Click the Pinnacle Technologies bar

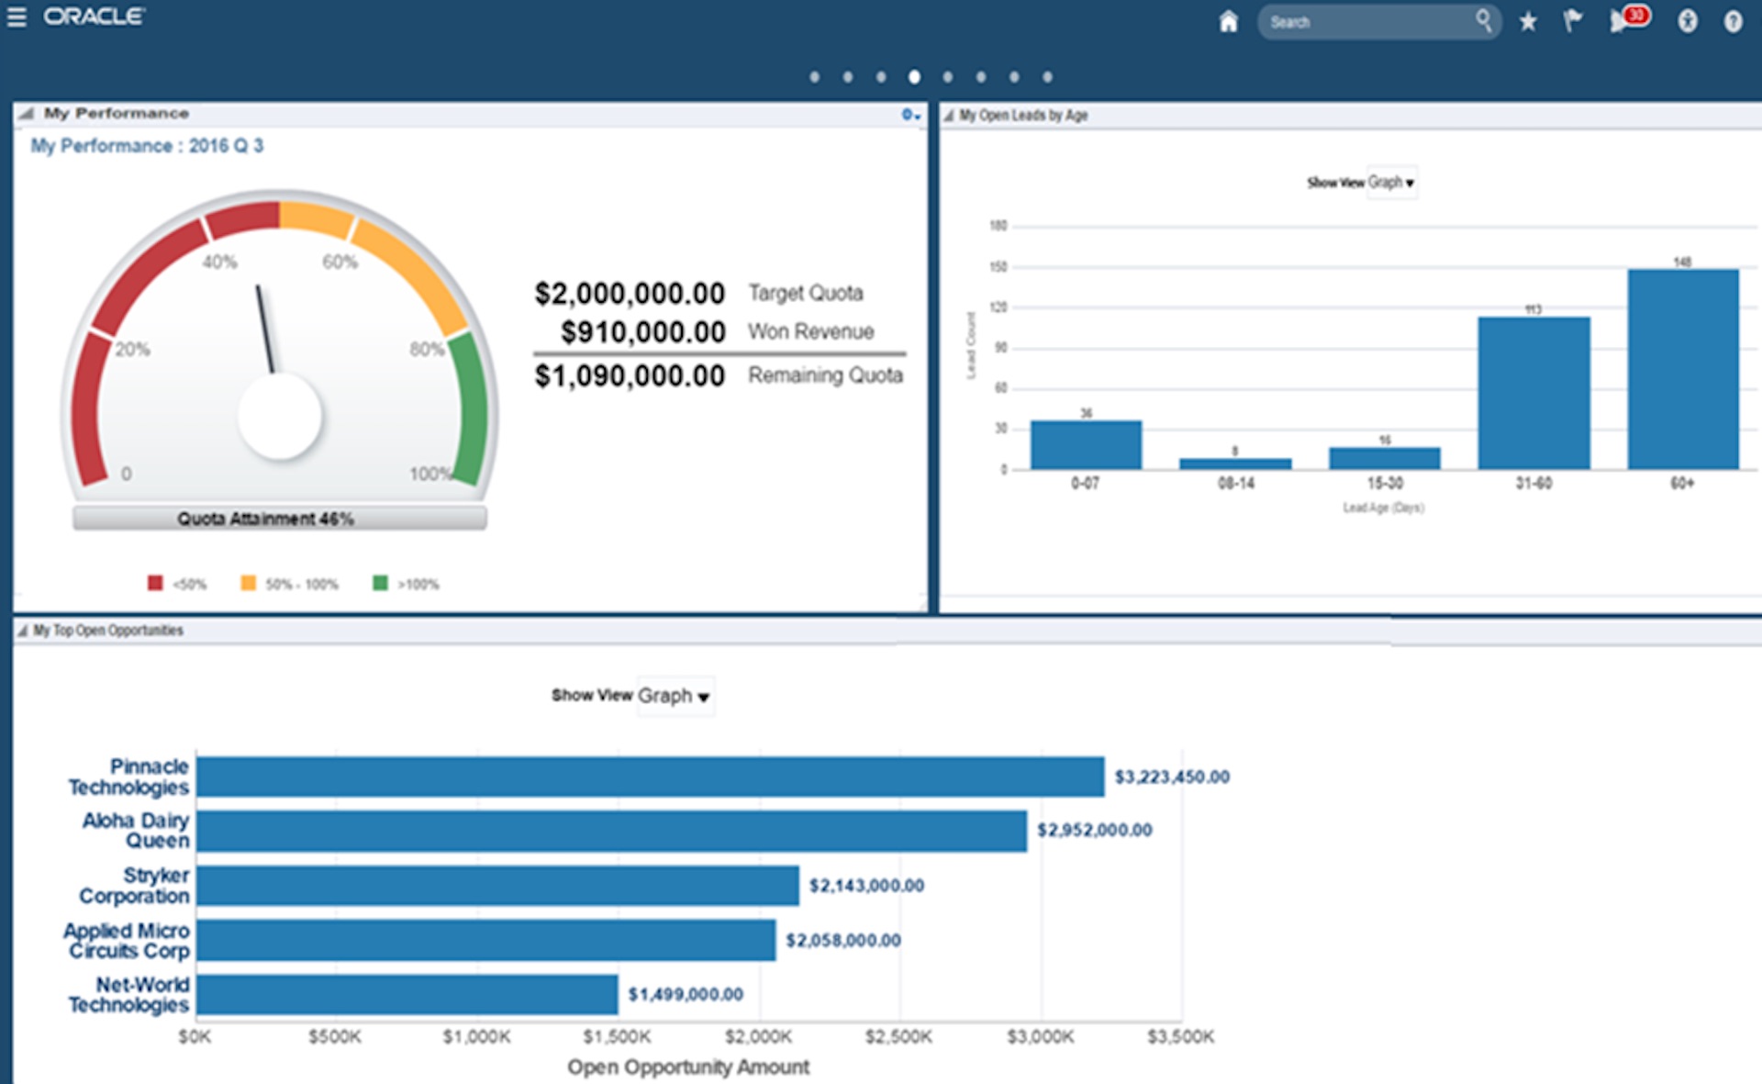point(651,777)
